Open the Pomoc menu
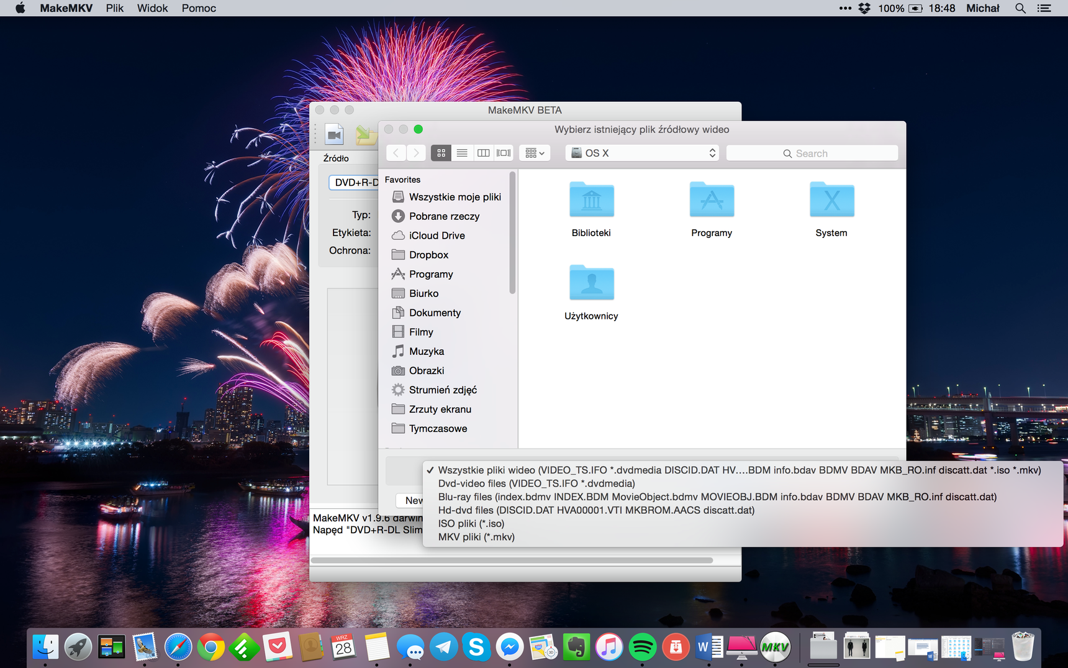The width and height of the screenshot is (1068, 668). point(199,8)
